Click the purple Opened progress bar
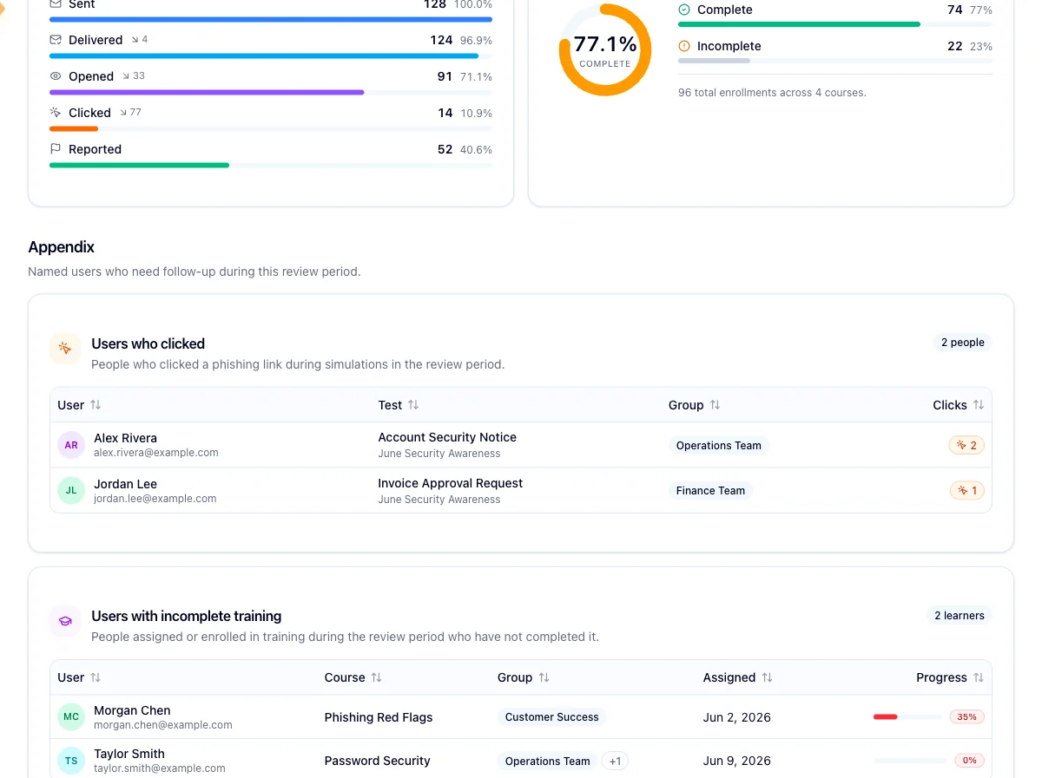The height and width of the screenshot is (778, 1042). pos(207,92)
